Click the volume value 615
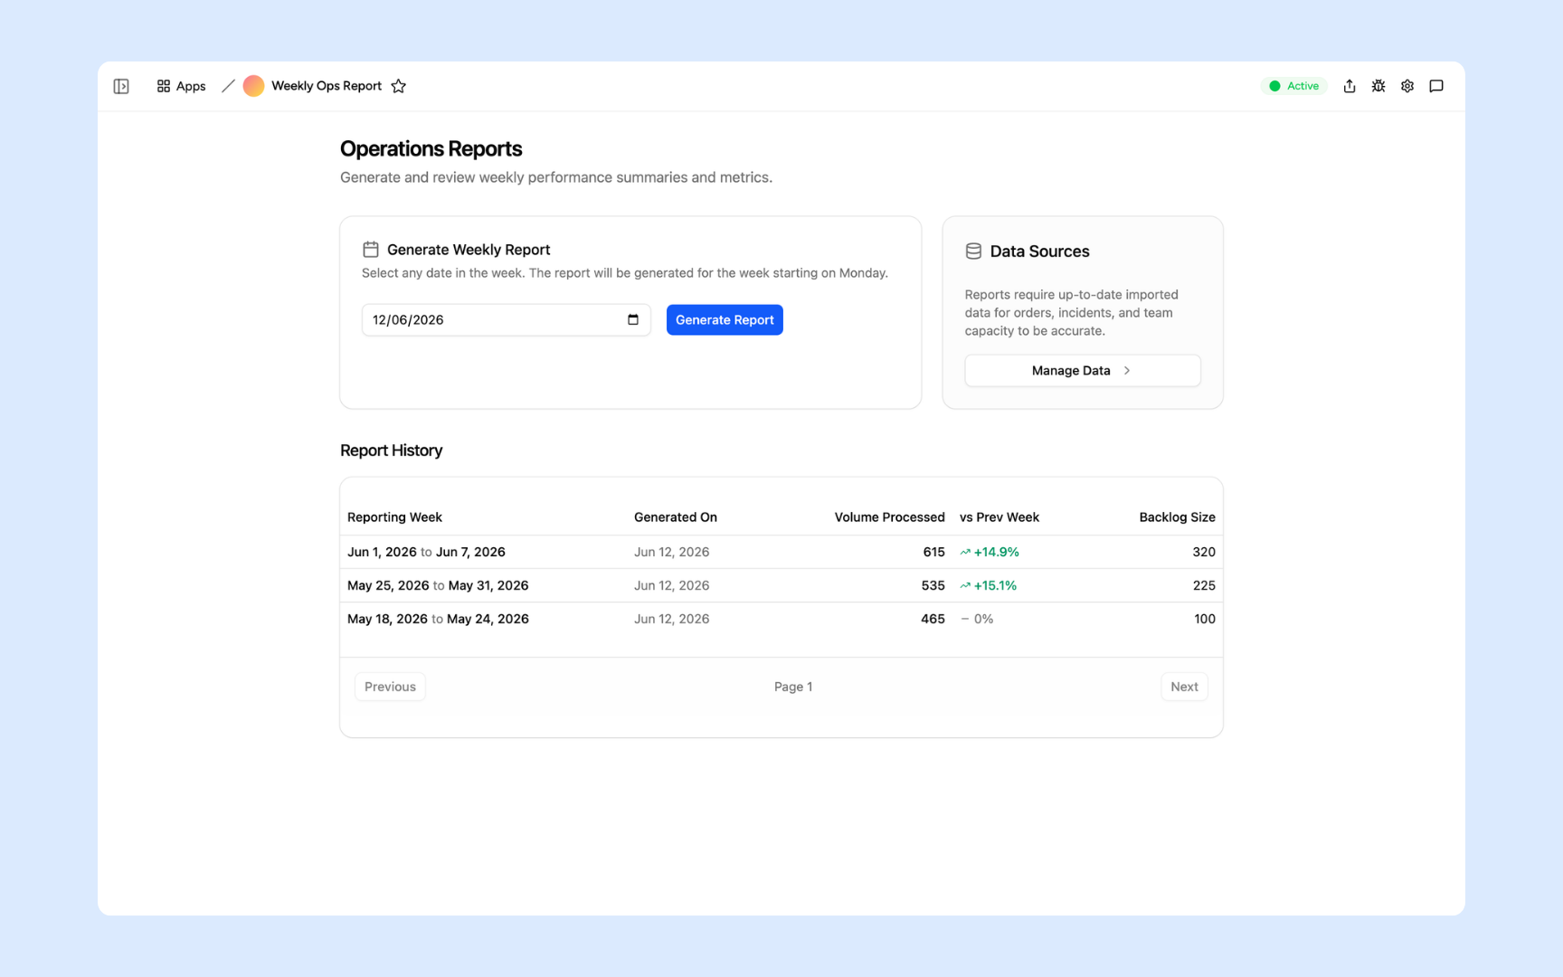The image size is (1563, 977). 933,552
